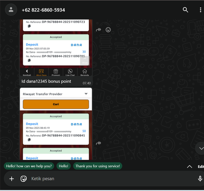Screen dimensions: 204x191
Task: Send the 'Hello!' quick reply
Action: pos(64,166)
